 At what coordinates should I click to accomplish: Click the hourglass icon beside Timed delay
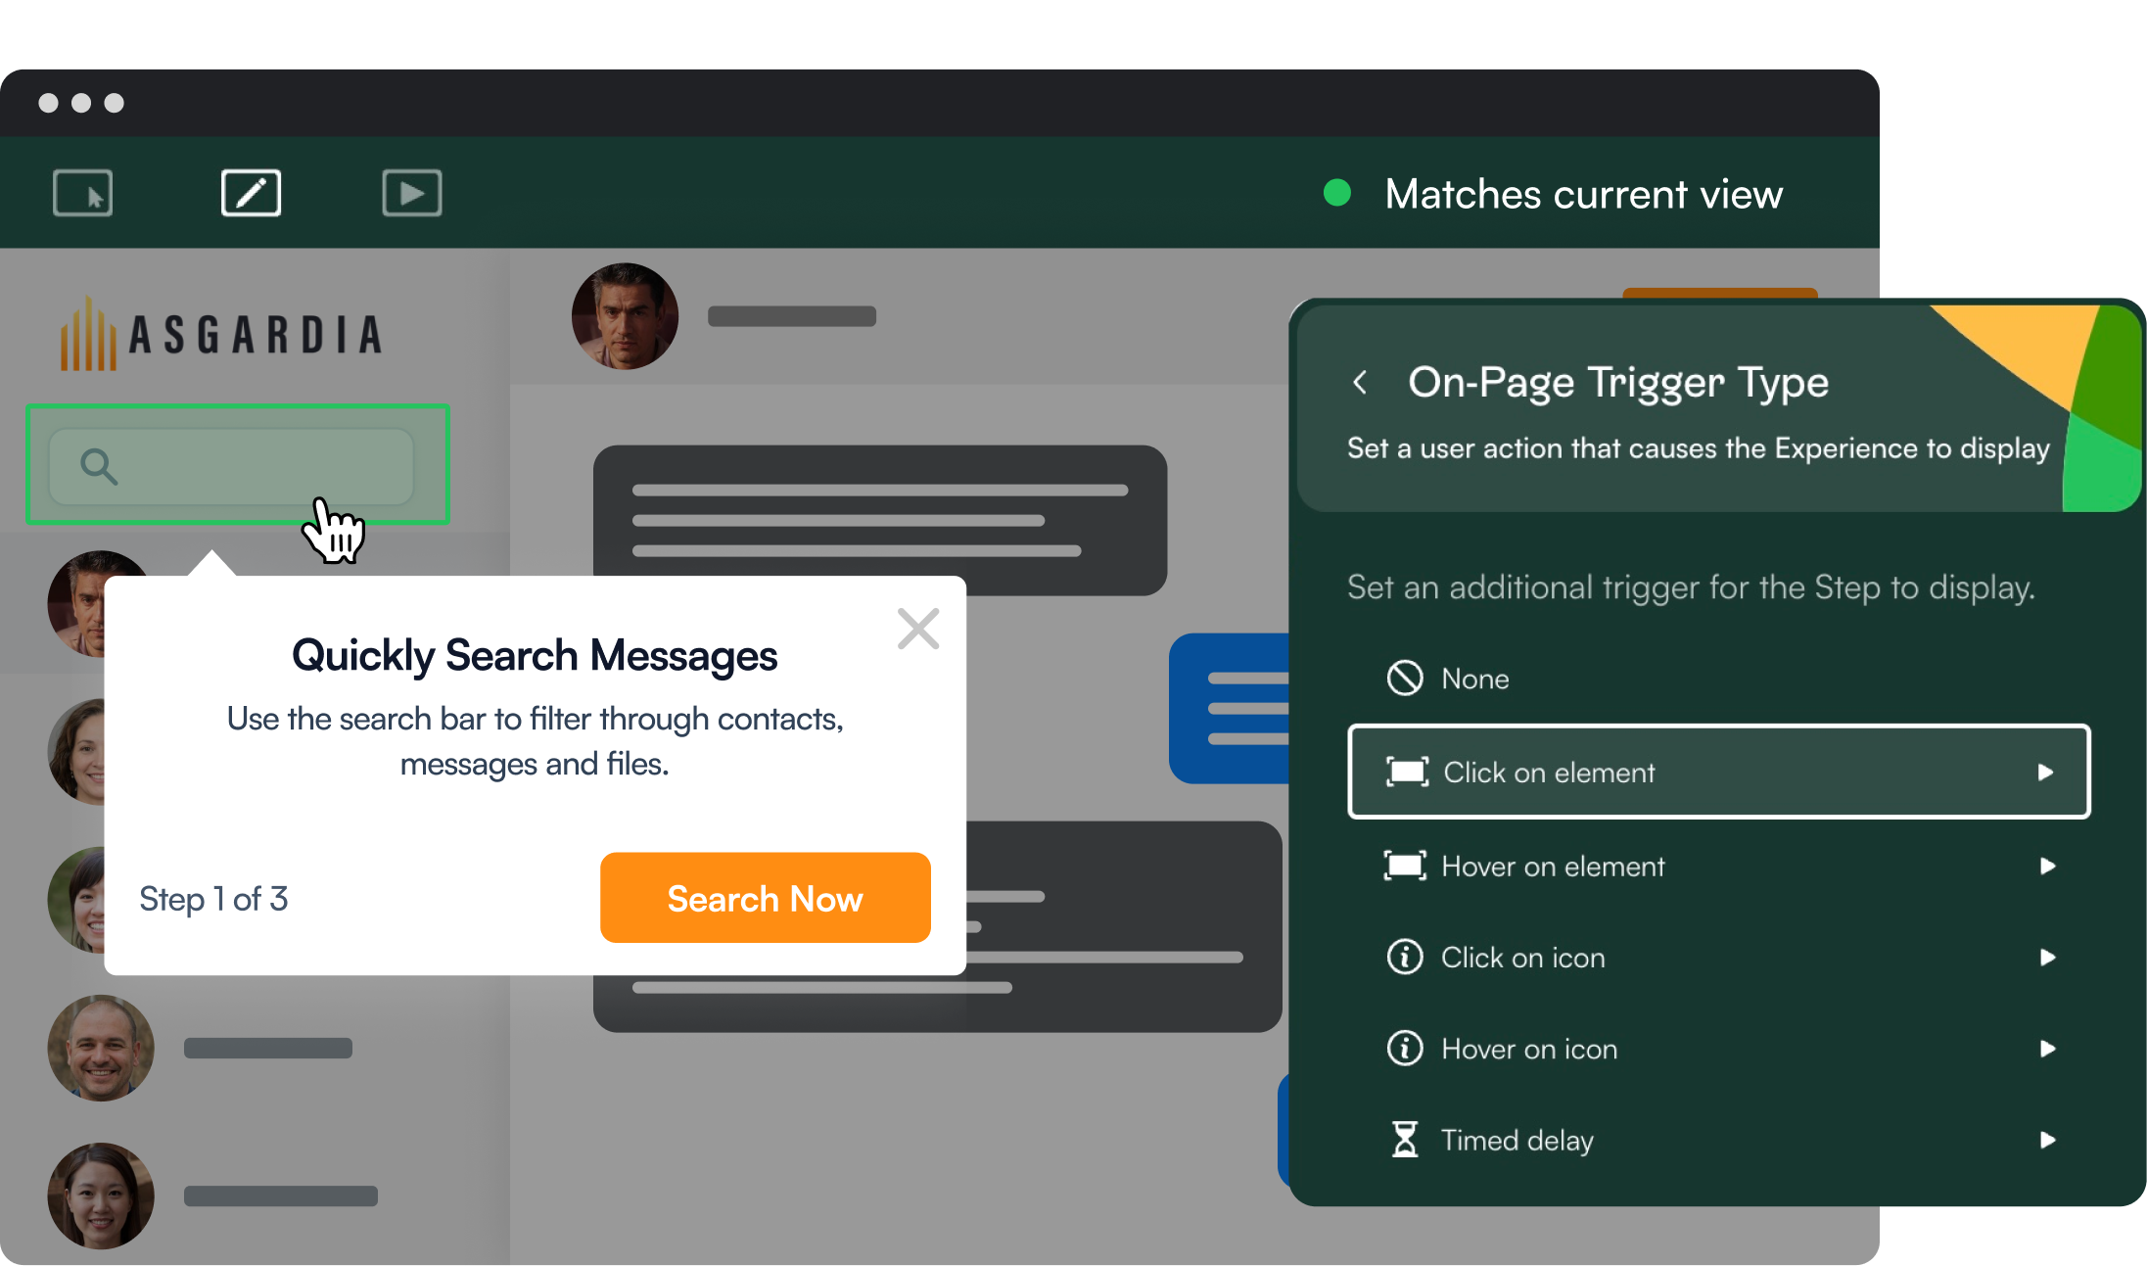tap(1405, 1139)
